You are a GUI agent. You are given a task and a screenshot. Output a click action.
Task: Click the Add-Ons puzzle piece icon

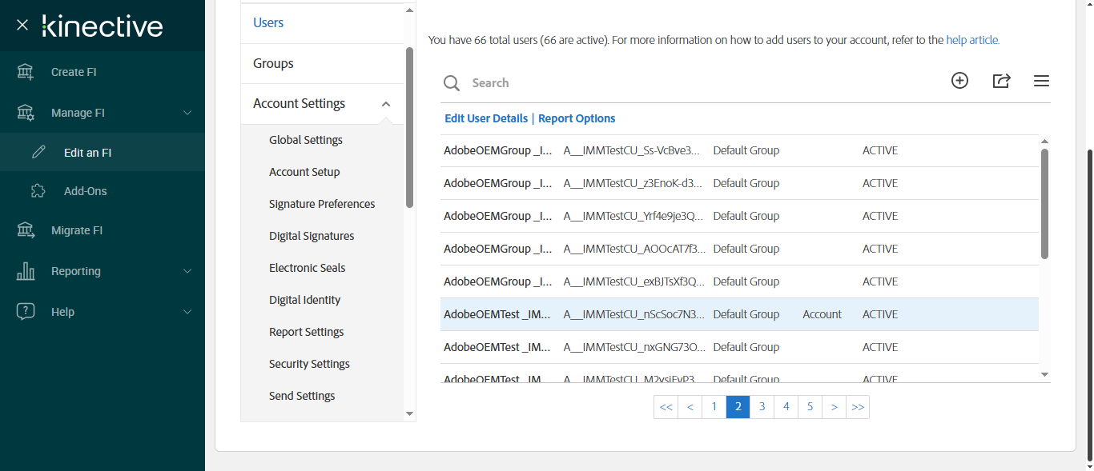coord(38,191)
